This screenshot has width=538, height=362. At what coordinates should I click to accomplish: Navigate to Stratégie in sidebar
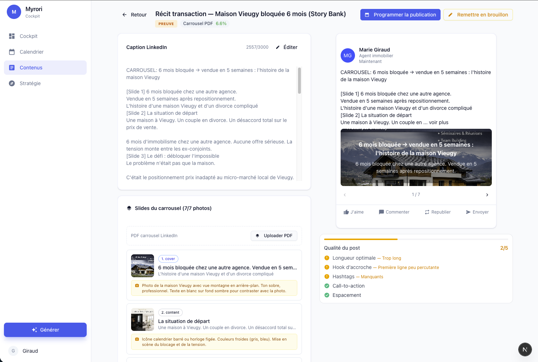[x=30, y=83]
